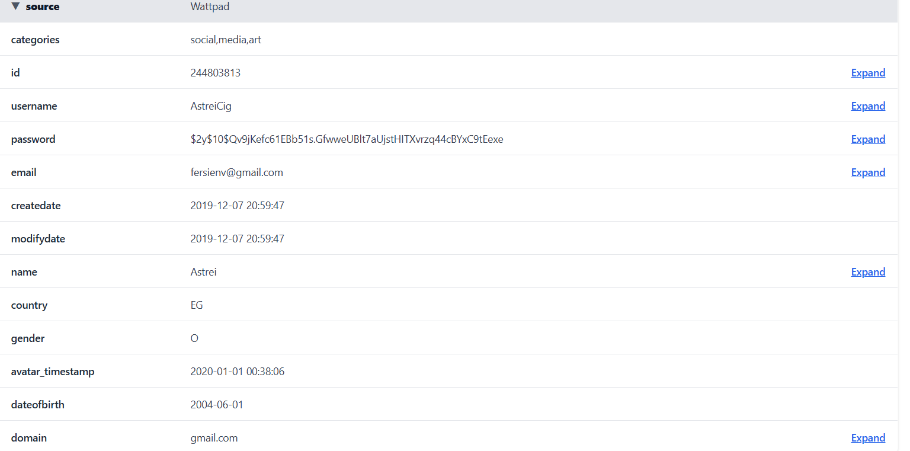Screen dimensions: 910x451
Task: Select the createdate timestamp value
Action: 237,206
